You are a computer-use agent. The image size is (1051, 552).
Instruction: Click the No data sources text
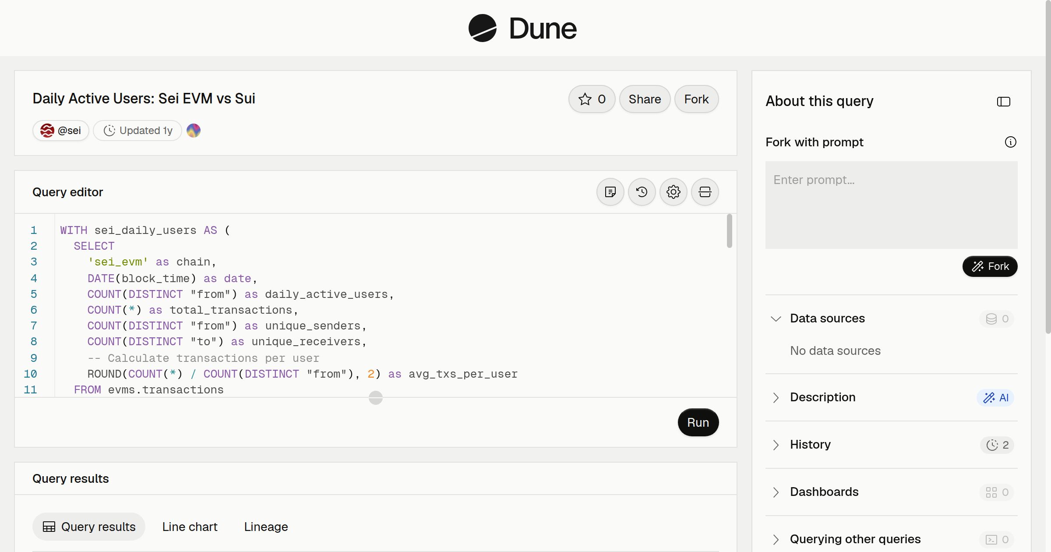coord(835,350)
